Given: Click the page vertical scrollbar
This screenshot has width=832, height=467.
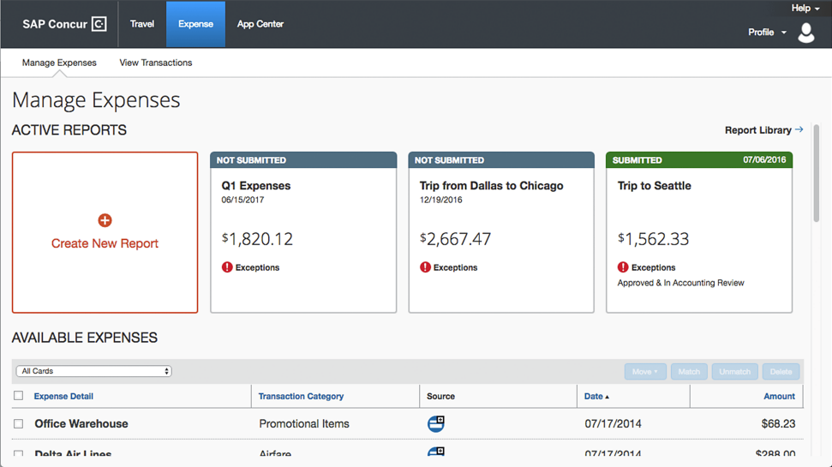Looking at the screenshot, I should click(816, 174).
